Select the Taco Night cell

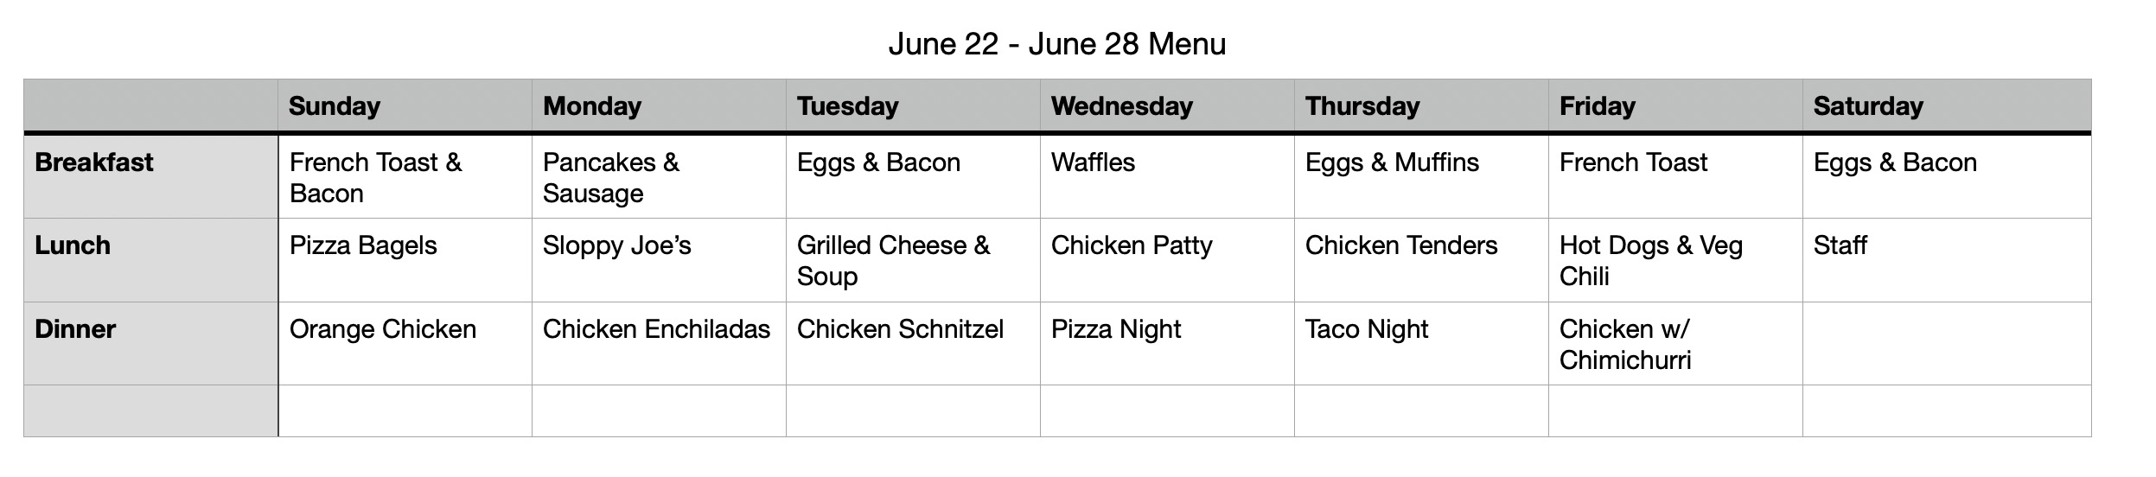tap(1421, 343)
